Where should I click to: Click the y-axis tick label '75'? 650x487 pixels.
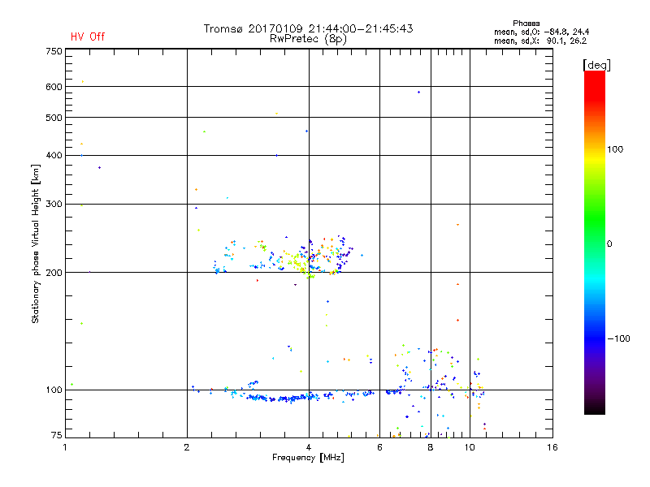(x=57, y=435)
